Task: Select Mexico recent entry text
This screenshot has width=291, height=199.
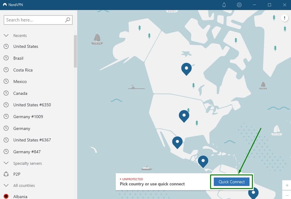Action: pyautogui.click(x=20, y=82)
